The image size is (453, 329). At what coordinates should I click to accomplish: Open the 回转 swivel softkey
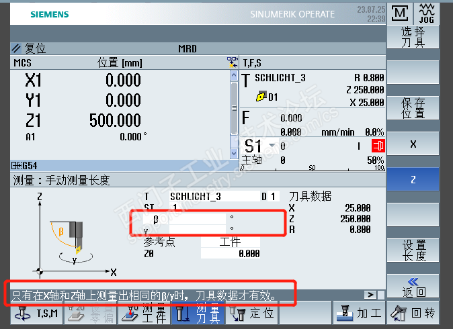pos(413,313)
